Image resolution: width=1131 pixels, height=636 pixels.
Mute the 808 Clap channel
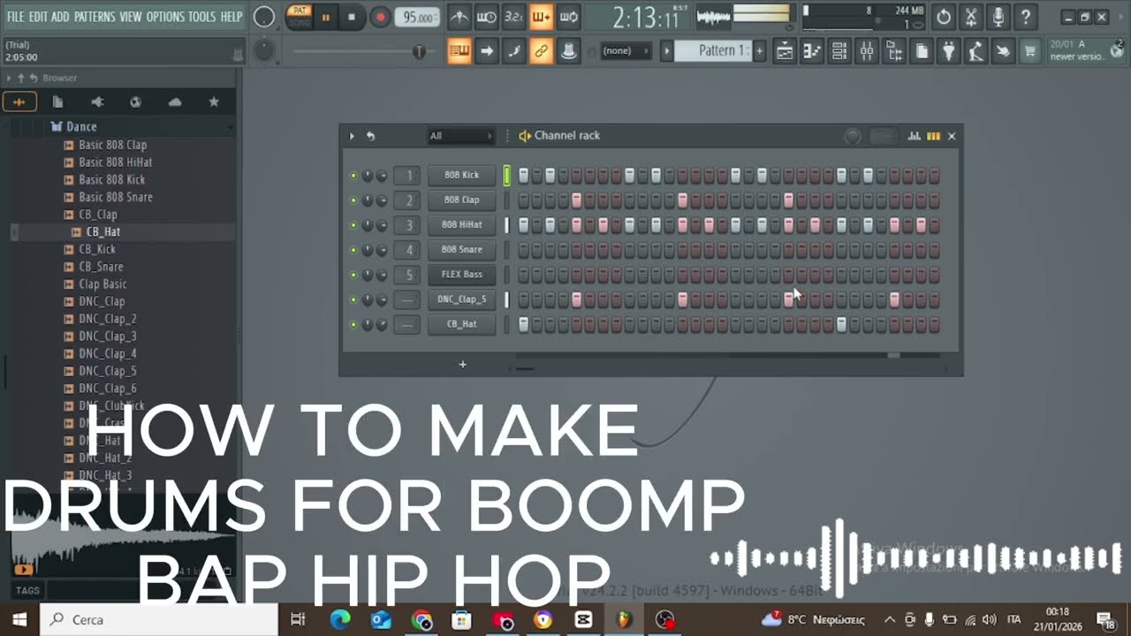353,201
